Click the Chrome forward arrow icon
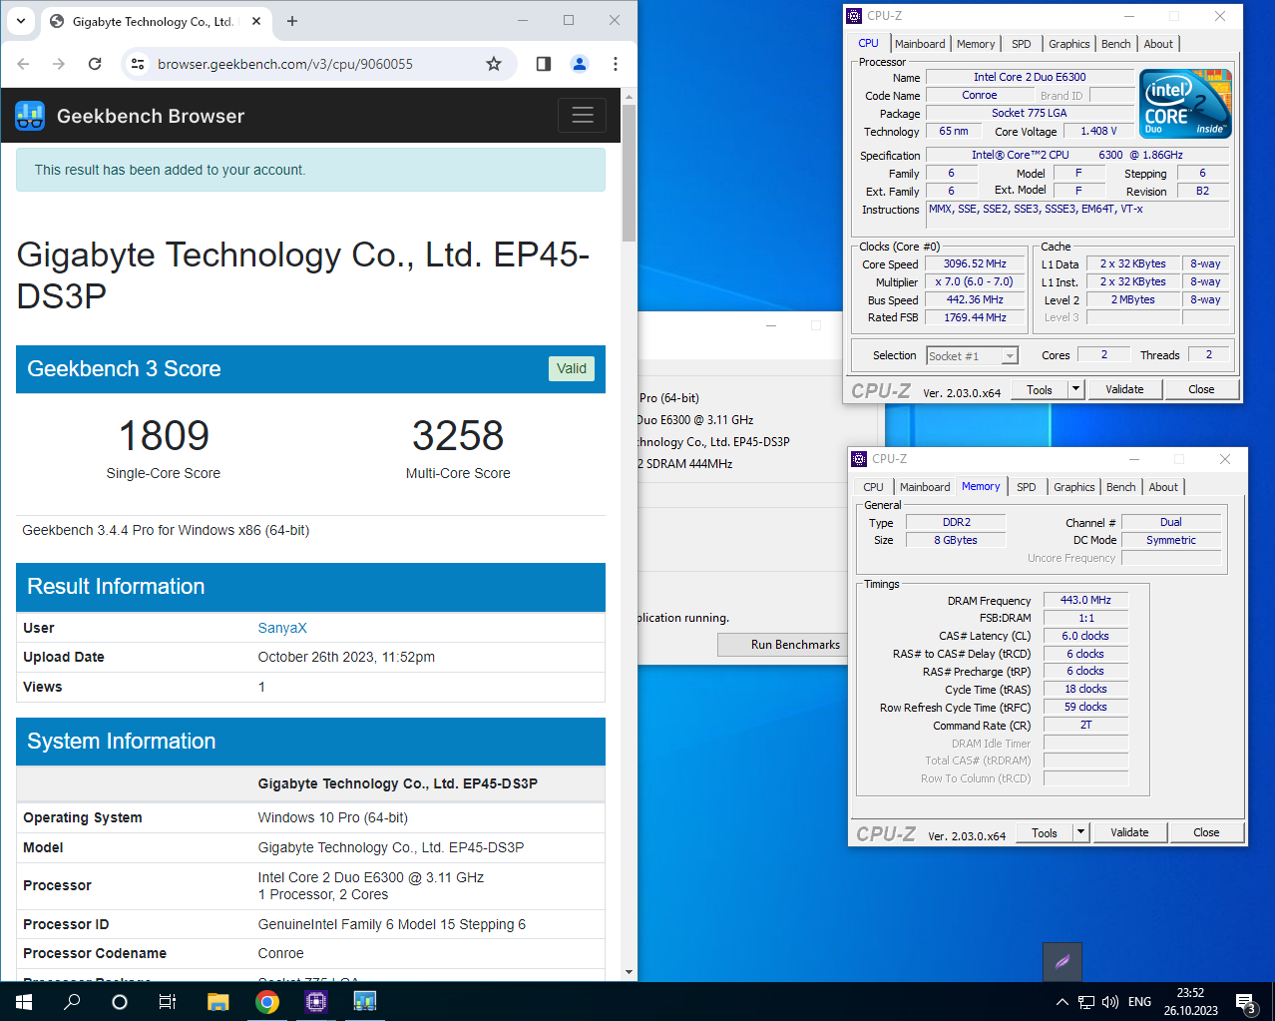Image resolution: width=1275 pixels, height=1021 pixels. pyautogui.click(x=59, y=64)
